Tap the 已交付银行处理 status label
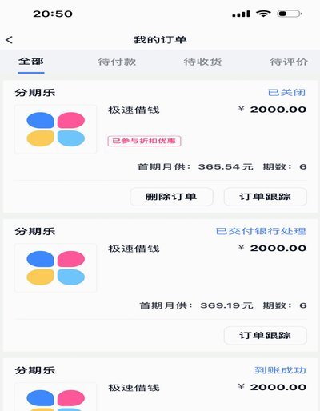 261,231
